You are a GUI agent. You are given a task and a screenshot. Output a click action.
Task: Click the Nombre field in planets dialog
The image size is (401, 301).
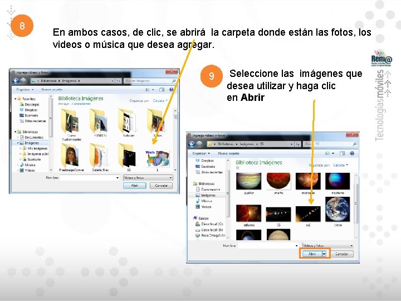point(268,245)
